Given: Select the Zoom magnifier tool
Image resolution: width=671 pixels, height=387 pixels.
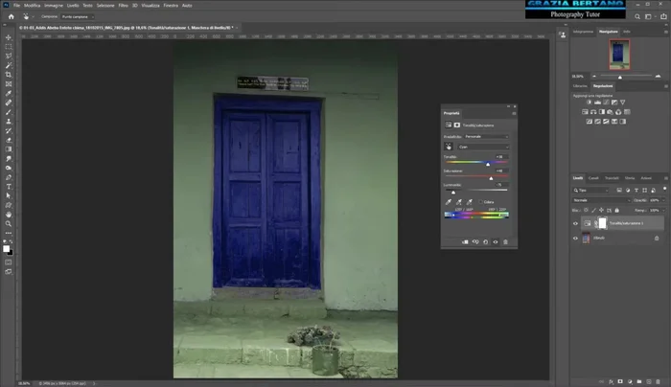Looking at the screenshot, I should click(x=8, y=222).
